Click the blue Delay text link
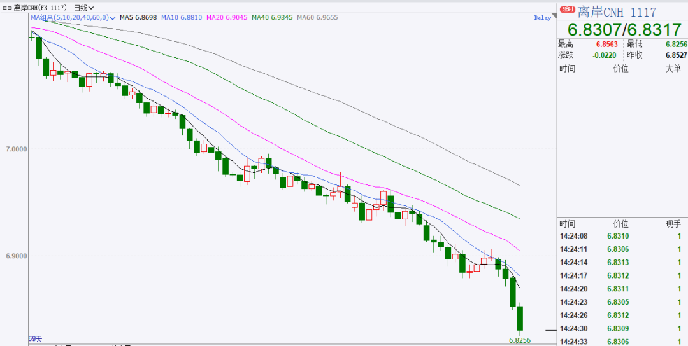 542,18
